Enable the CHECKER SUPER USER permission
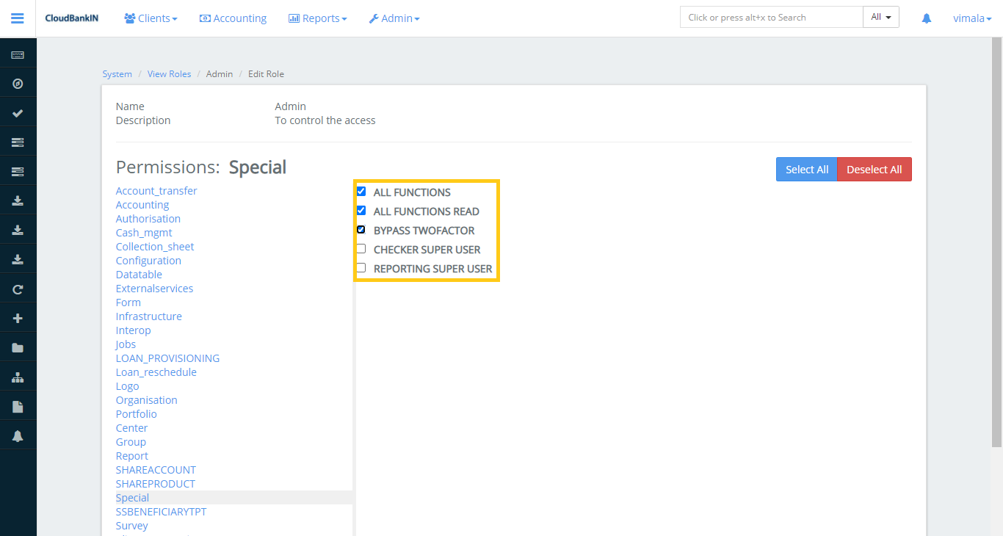 click(361, 248)
